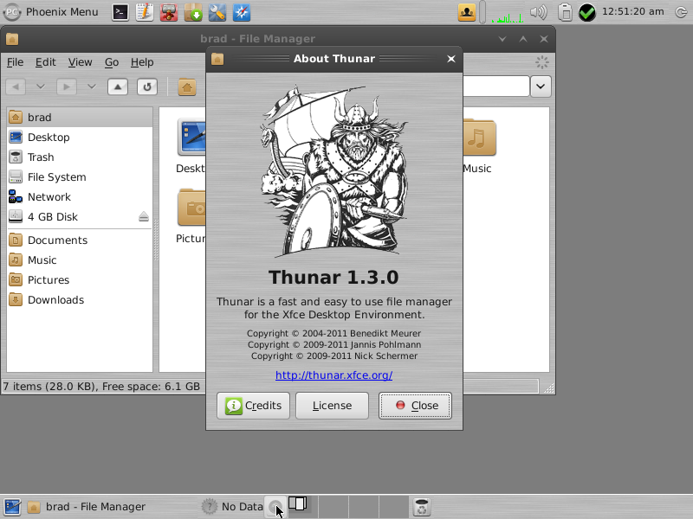
Task: Switch to the second workspace in the pager
Action: click(x=334, y=507)
